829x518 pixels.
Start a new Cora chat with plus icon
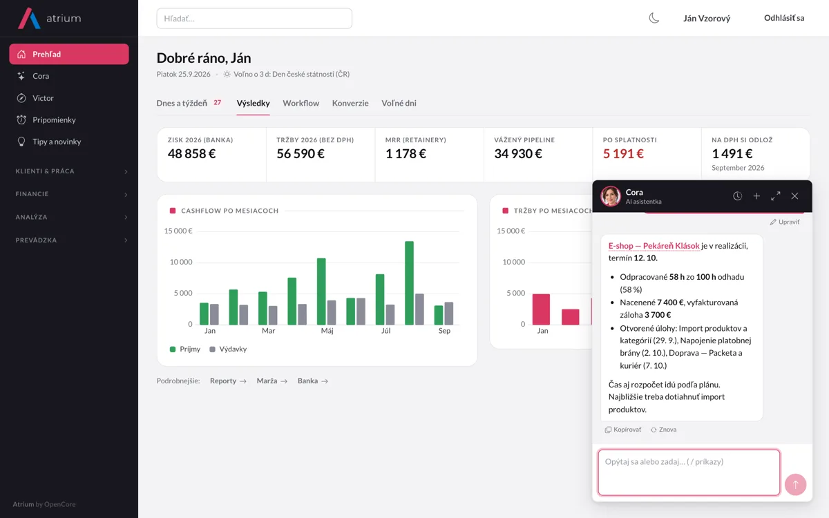756,196
